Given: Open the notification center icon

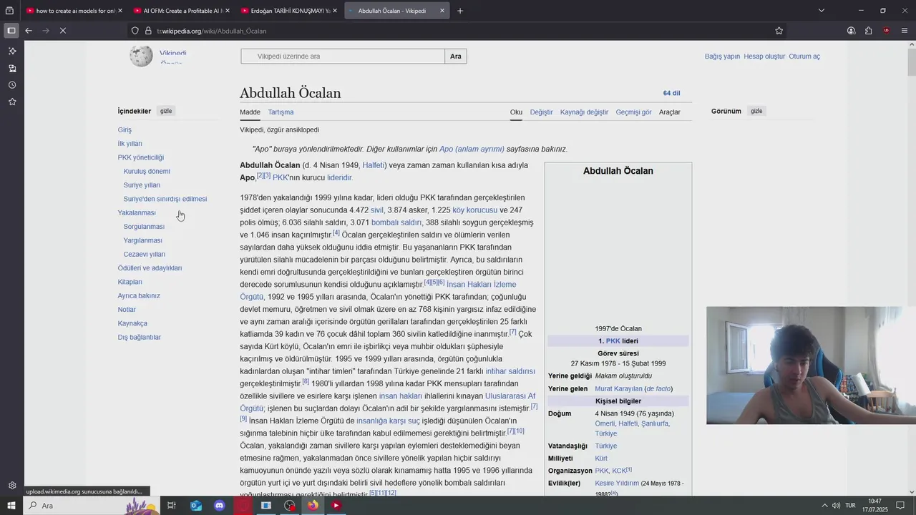Looking at the screenshot, I should 900,506.
